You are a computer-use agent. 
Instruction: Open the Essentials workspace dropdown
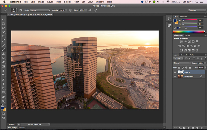[x=197, y=10]
